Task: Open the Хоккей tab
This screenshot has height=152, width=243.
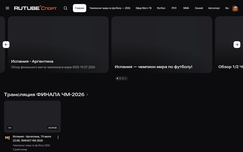Action: (x=199, y=8)
